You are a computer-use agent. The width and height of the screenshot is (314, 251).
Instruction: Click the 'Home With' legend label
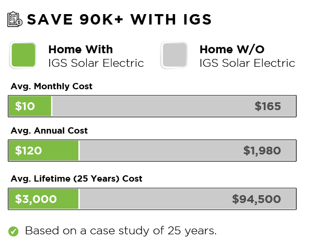(80, 50)
